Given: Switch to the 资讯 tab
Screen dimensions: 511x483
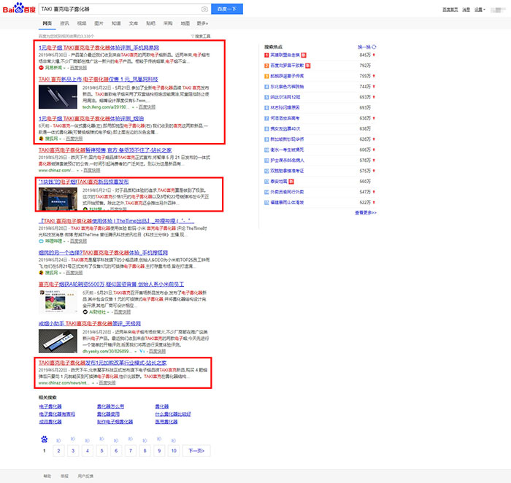Looking at the screenshot, I should click(64, 23).
